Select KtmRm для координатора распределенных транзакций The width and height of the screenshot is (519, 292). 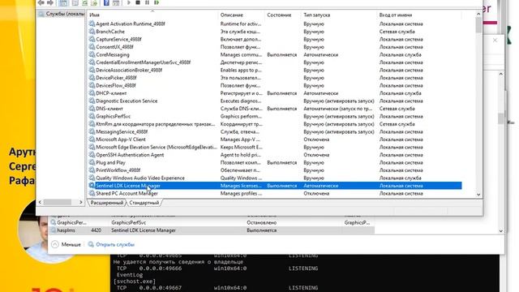(x=275, y=124)
